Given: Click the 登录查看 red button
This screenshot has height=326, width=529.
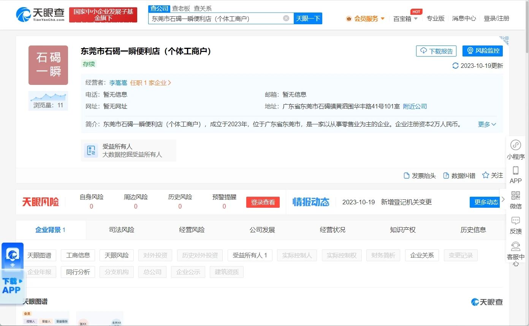Looking at the screenshot, I should point(263,202).
